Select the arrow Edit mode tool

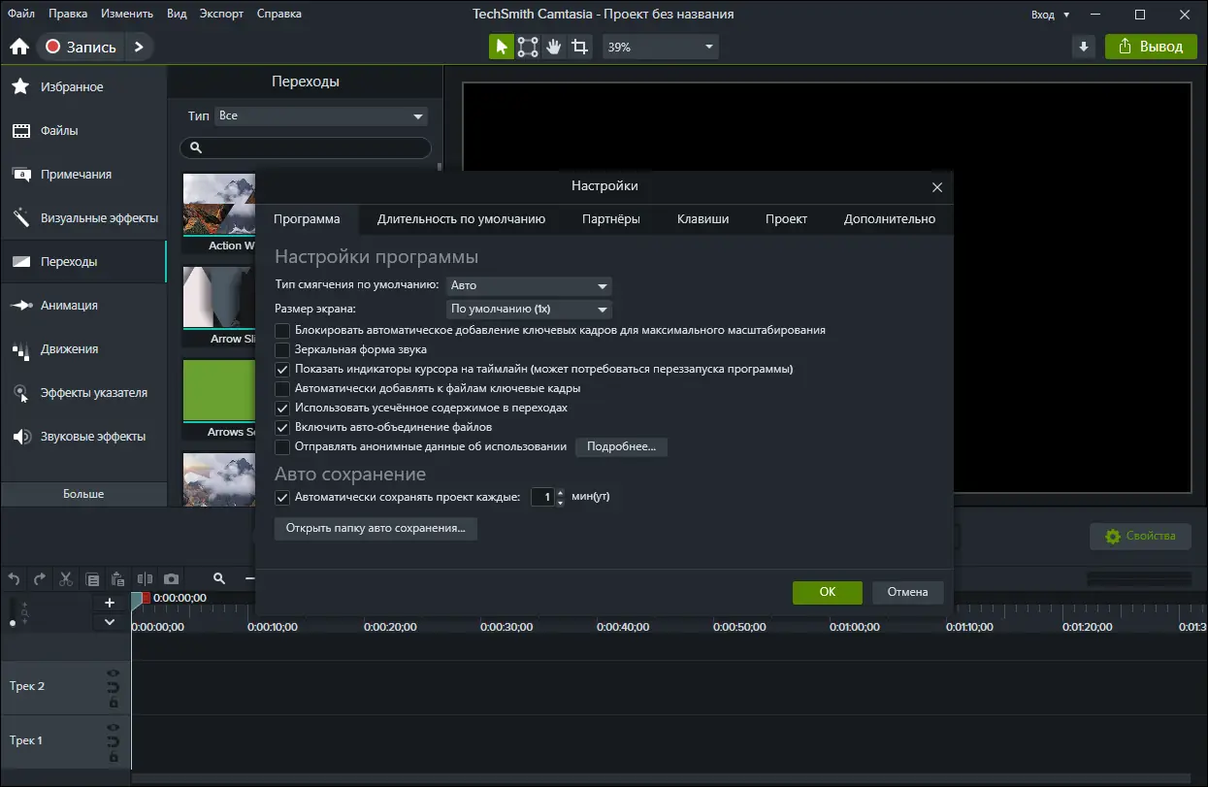click(x=502, y=47)
